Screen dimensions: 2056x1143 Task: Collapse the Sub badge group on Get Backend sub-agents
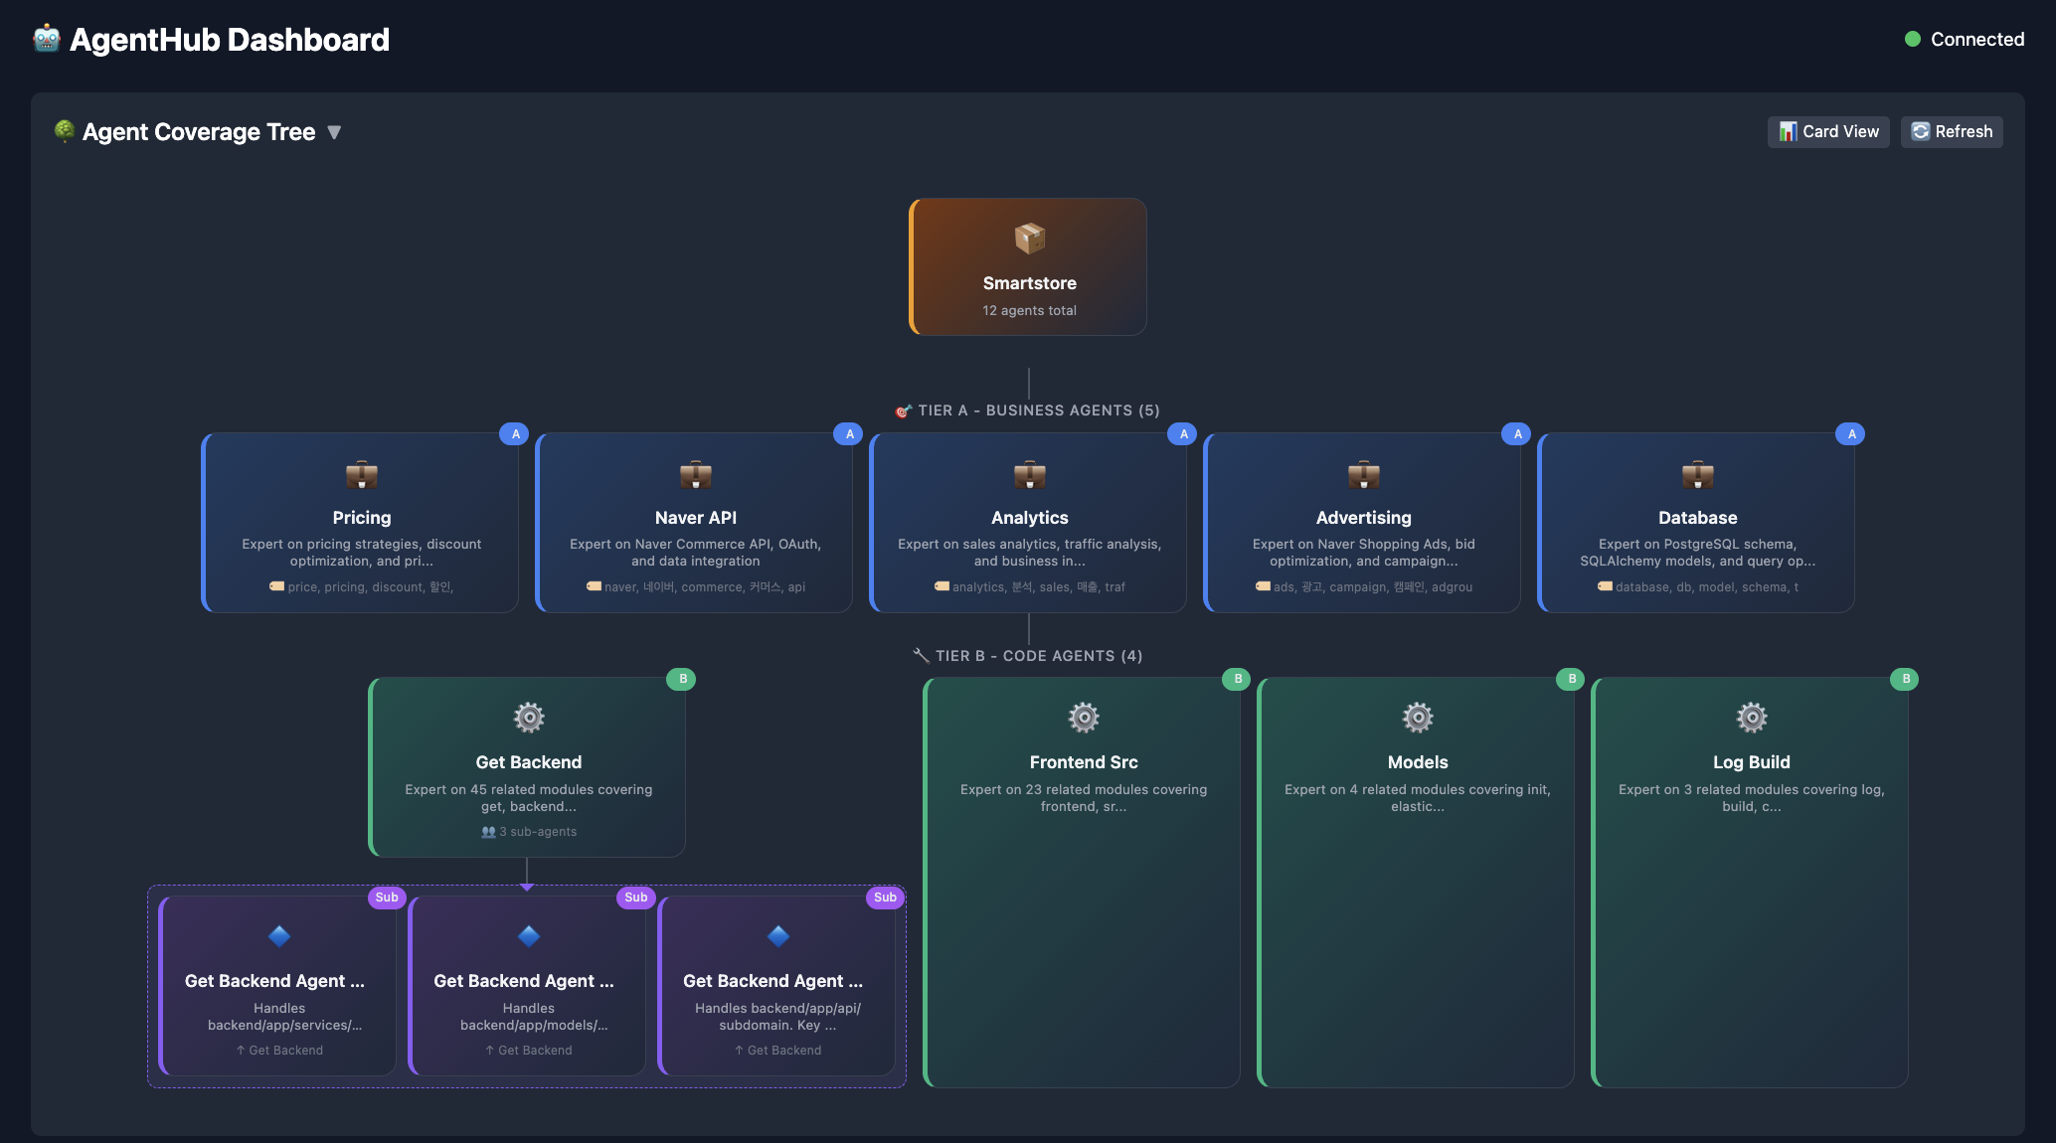[x=387, y=898]
